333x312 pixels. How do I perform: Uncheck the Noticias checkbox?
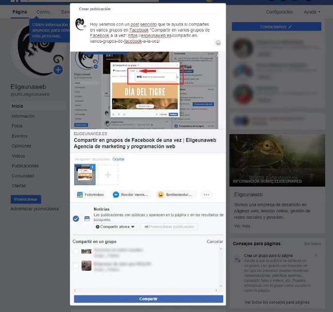pyautogui.click(x=76, y=218)
